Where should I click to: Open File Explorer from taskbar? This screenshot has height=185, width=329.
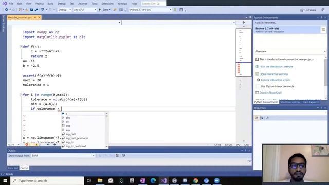[100, 180]
